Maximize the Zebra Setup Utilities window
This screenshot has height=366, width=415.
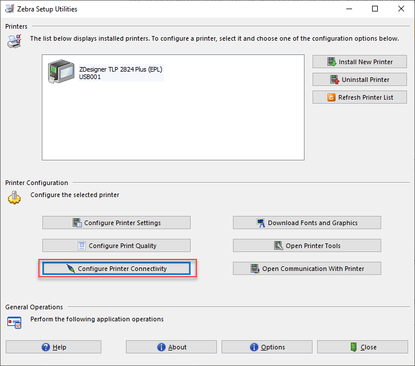tap(375, 9)
